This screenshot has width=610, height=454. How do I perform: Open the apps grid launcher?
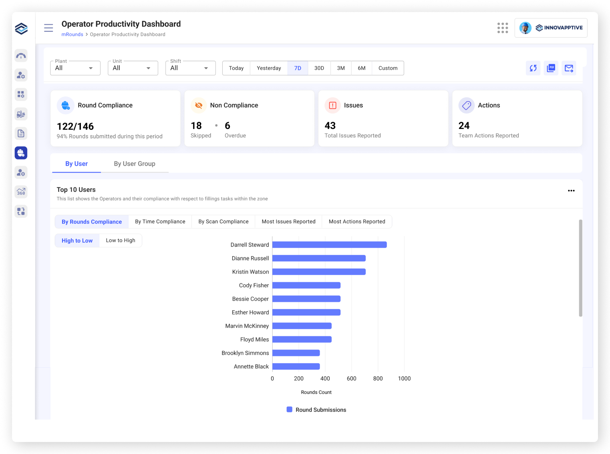tap(502, 28)
